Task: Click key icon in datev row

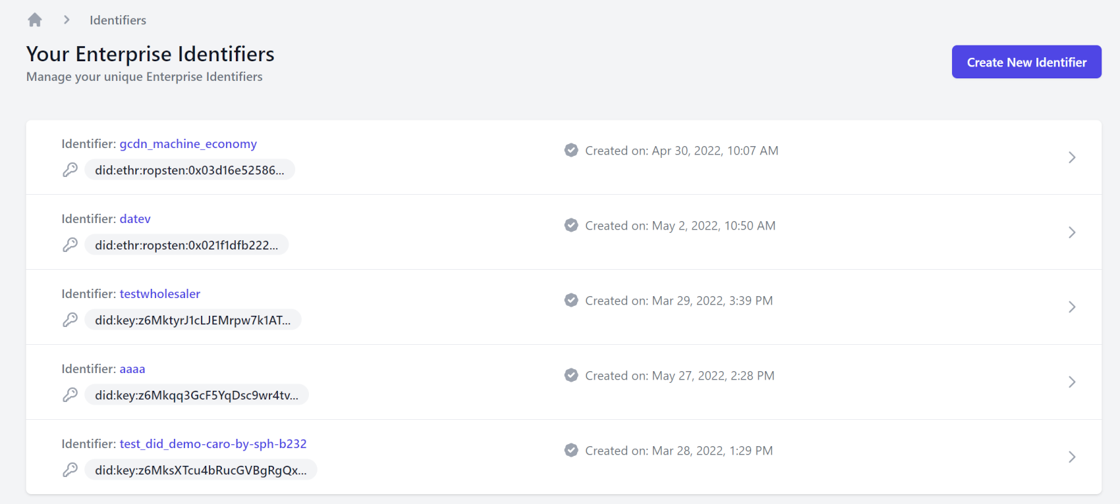Action: click(70, 245)
